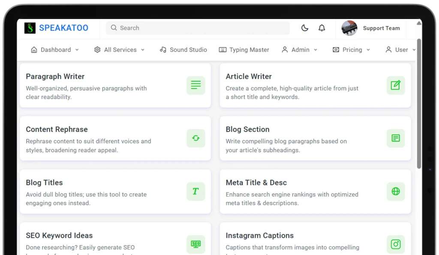Click the Blog Titles T icon
Image resolution: width=439 pixels, height=255 pixels.
tap(195, 191)
